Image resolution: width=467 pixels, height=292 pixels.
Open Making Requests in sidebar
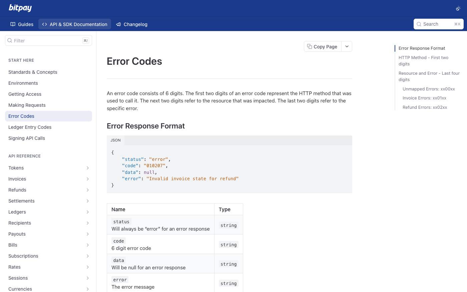click(48, 105)
